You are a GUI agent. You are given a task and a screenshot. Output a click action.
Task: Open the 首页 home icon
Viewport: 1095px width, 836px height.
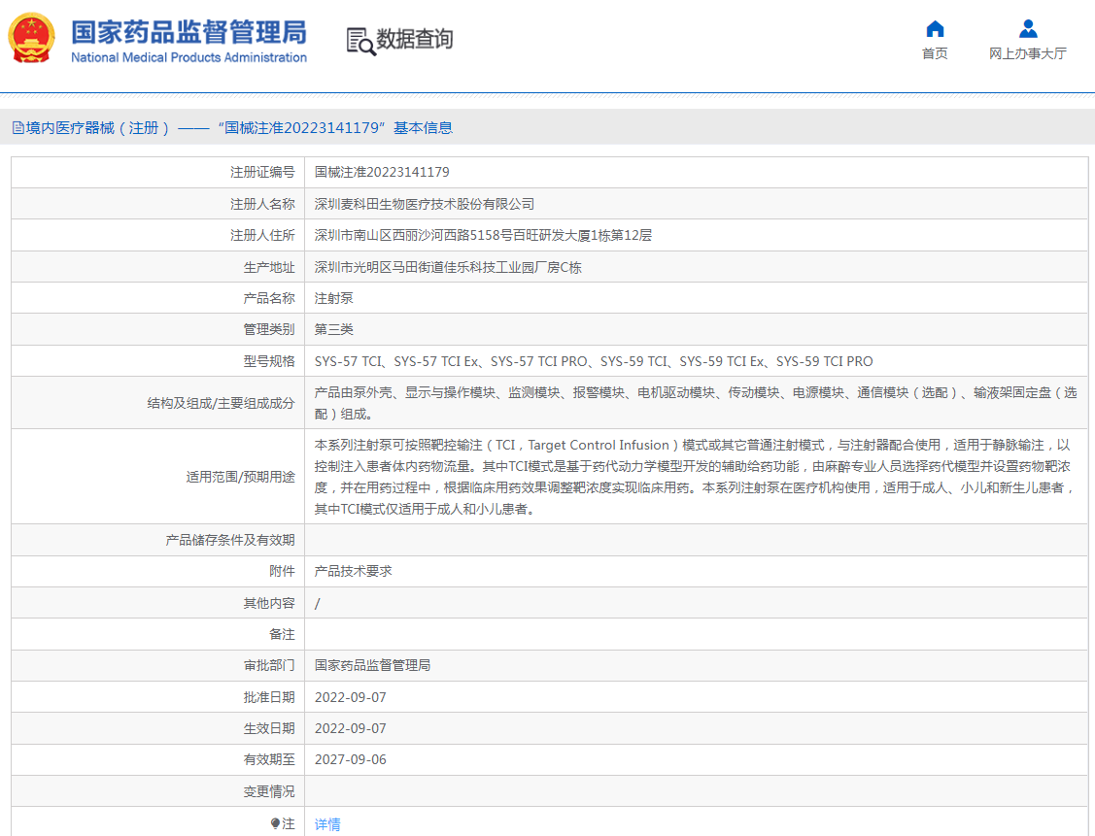point(934,29)
